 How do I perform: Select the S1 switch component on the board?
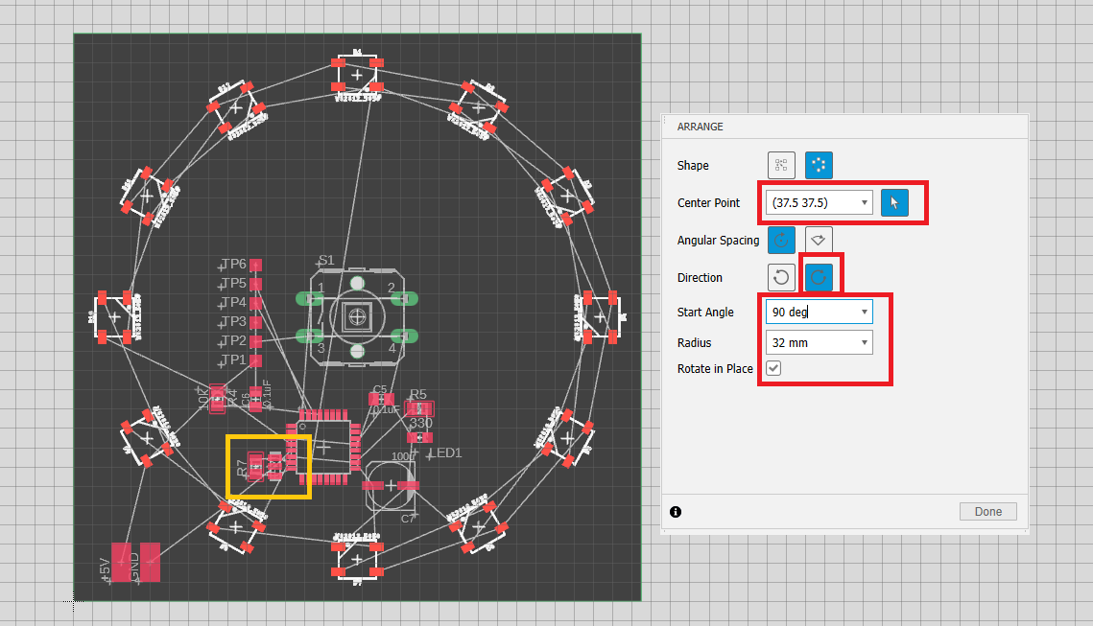coord(358,314)
